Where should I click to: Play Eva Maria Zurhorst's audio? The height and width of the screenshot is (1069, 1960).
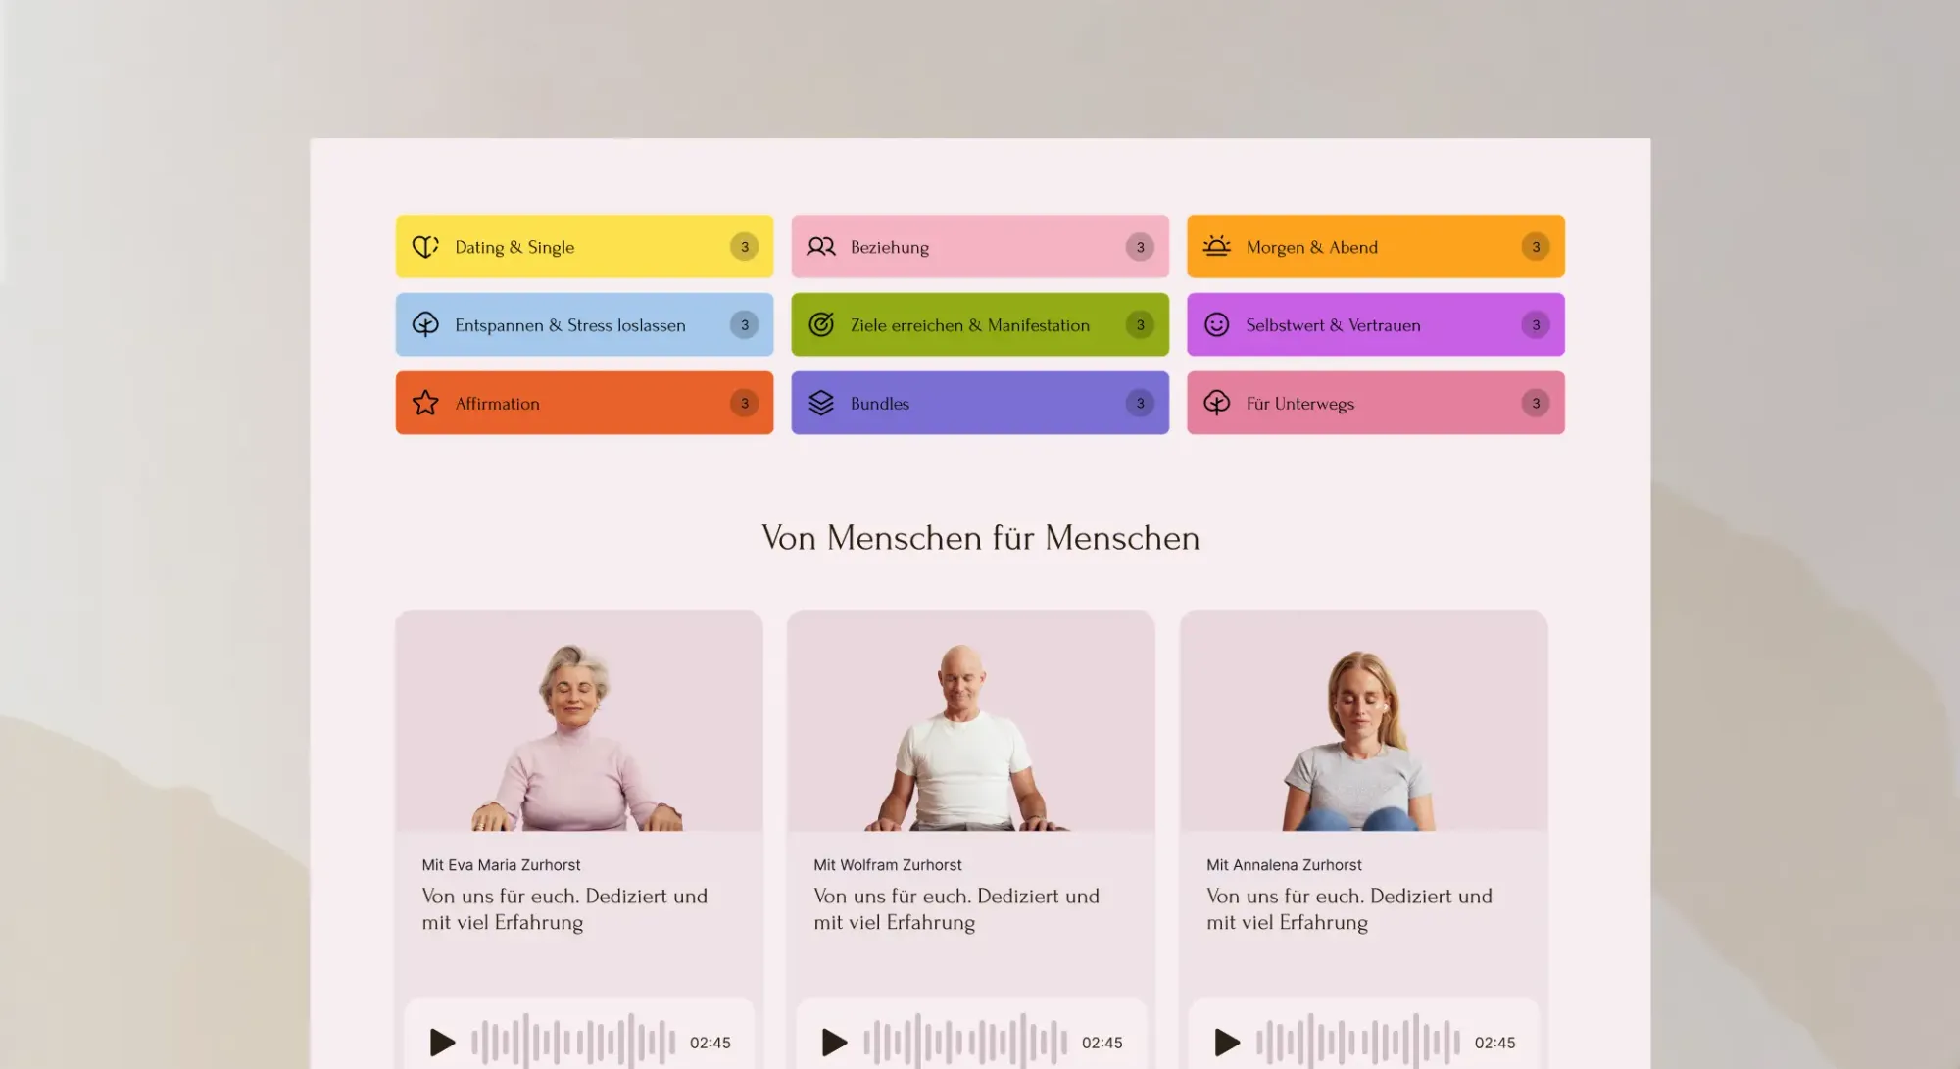click(x=442, y=1042)
